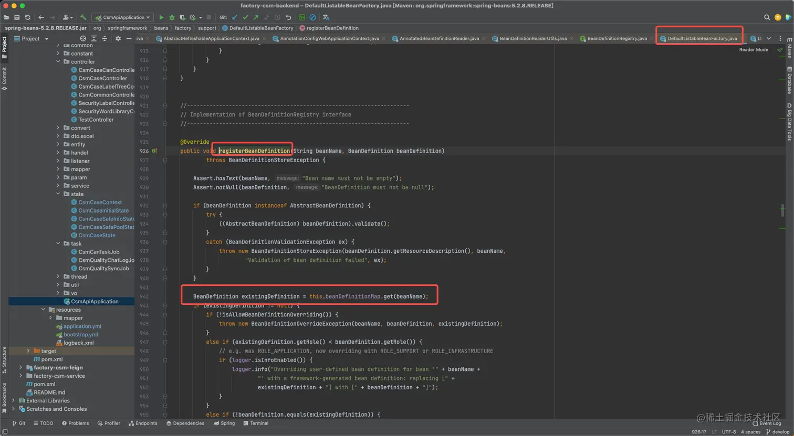Toggle the Maven tool window on right

pos(789,48)
